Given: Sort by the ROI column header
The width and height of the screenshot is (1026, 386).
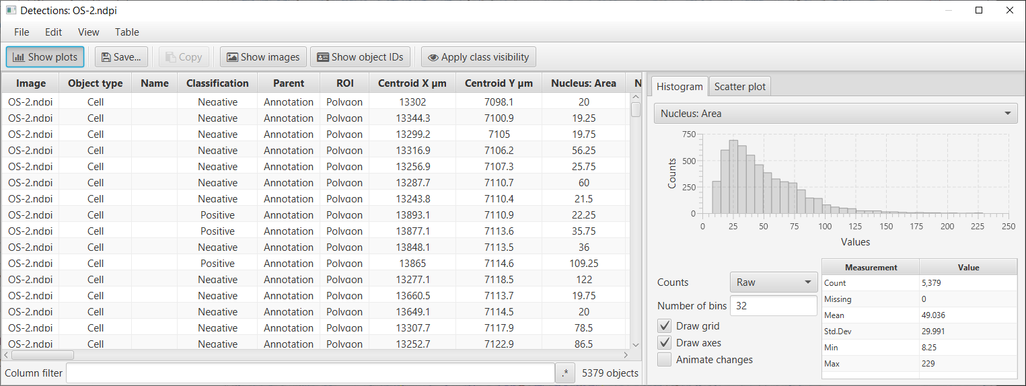Looking at the screenshot, I should pyautogui.click(x=344, y=83).
